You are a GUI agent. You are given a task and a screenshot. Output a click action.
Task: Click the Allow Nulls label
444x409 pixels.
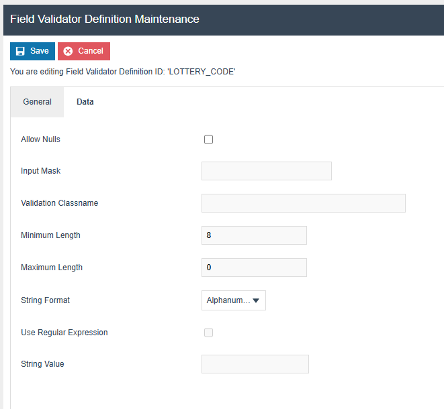coord(40,139)
